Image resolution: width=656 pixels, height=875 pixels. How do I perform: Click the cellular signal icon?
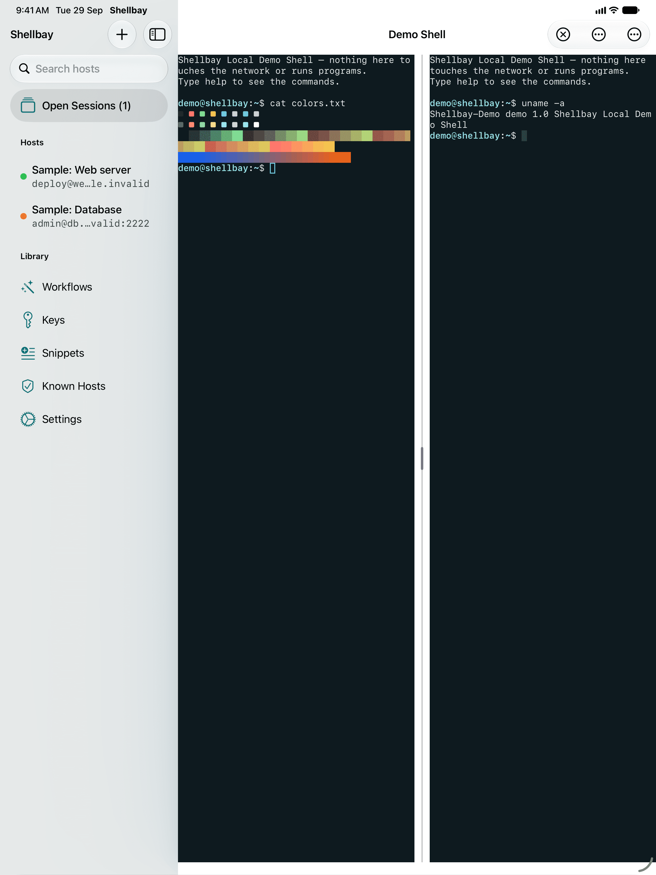600,11
